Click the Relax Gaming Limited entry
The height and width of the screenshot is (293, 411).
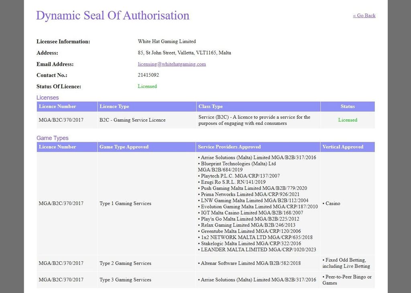tap(247, 225)
